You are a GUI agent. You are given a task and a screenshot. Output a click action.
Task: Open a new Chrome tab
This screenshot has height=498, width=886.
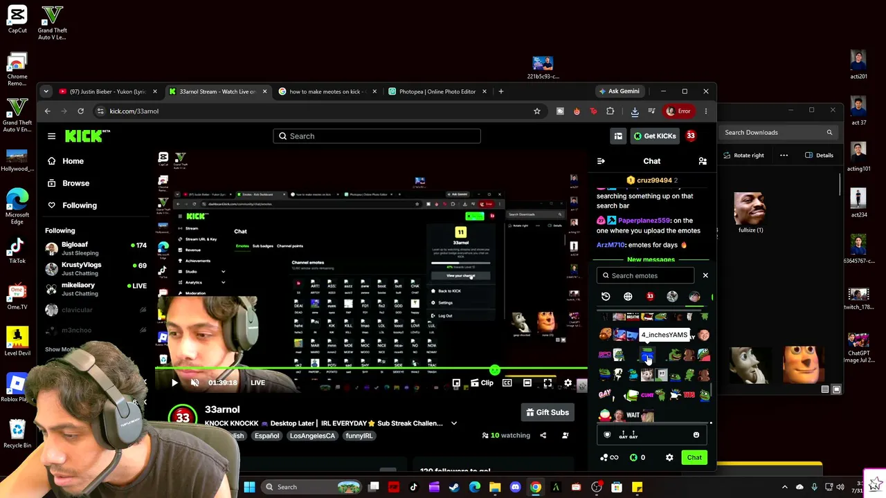coord(501,91)
